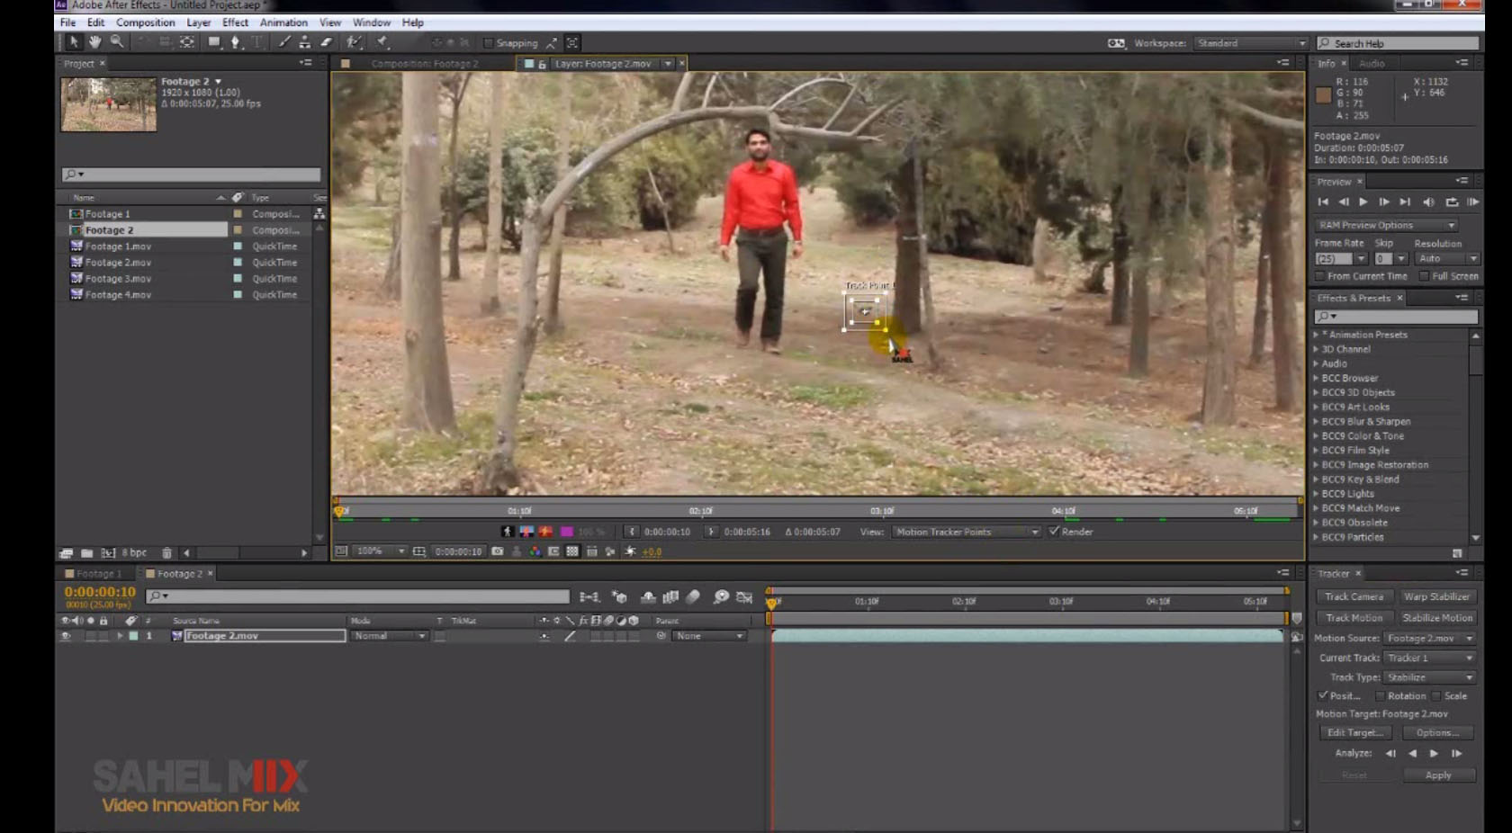Screen dimensions: 1512x833
Task: Click the alpha boundary view icon under viewer
Action: (x=526, y=532)
